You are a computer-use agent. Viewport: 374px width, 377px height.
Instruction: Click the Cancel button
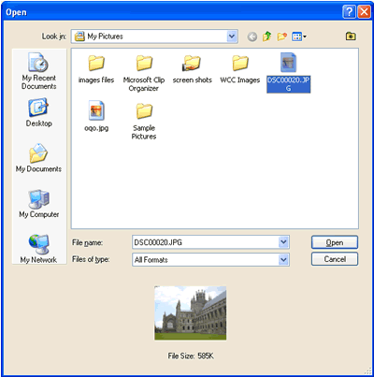(335, 259)
